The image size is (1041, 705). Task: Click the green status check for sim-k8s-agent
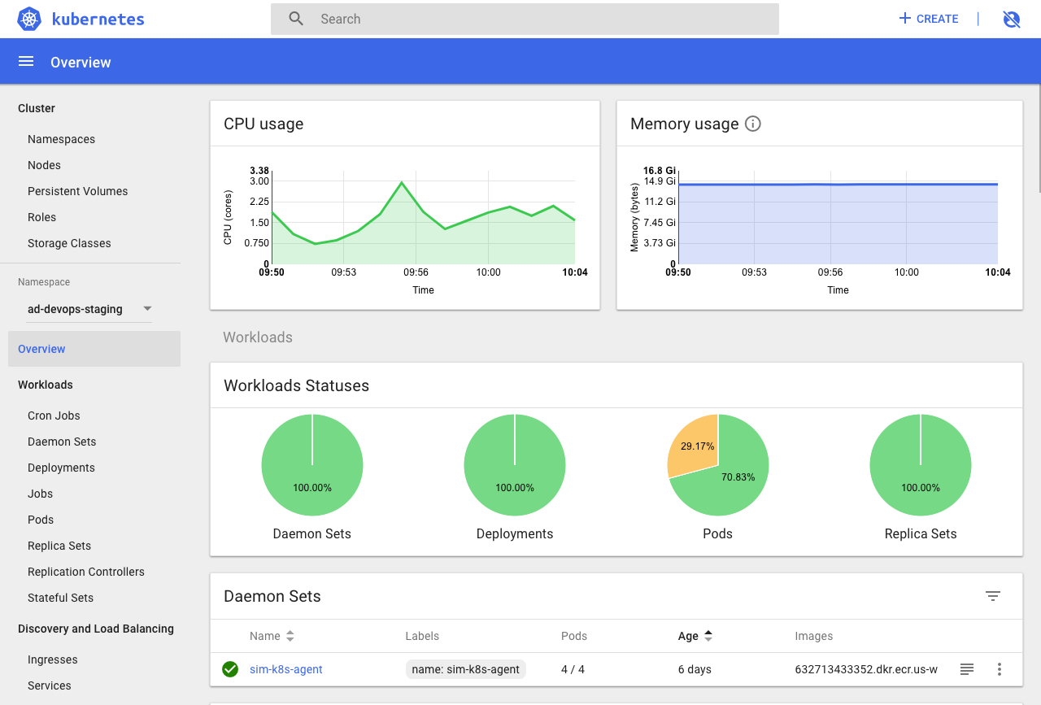coord(229,669)
